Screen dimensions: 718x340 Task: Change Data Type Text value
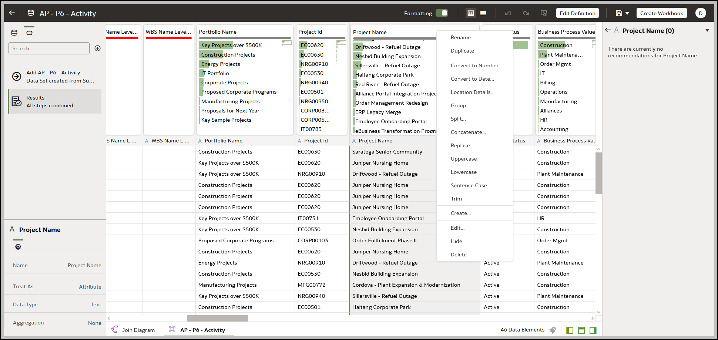[x=96, y=304]
